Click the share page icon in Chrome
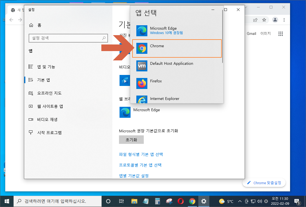Image resolution: width=306 pixels, height=207 pixels. 255,20
